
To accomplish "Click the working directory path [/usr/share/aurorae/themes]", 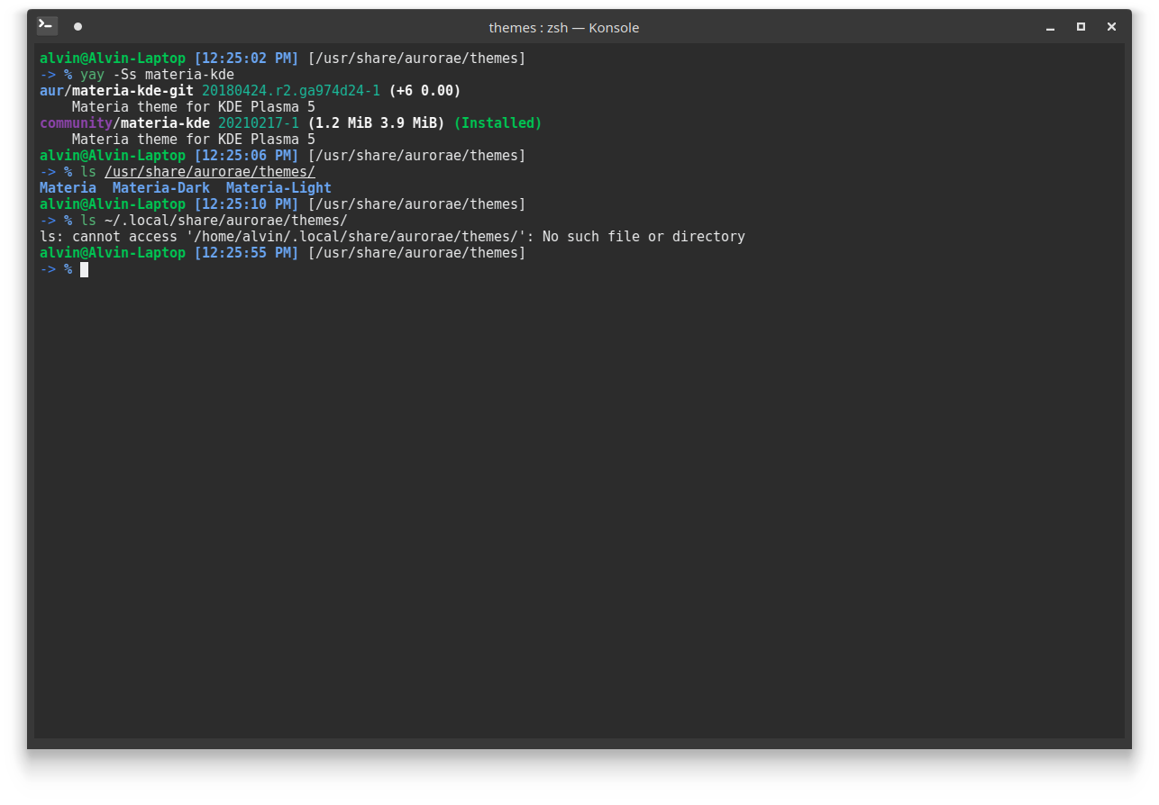I will point(415,252).
